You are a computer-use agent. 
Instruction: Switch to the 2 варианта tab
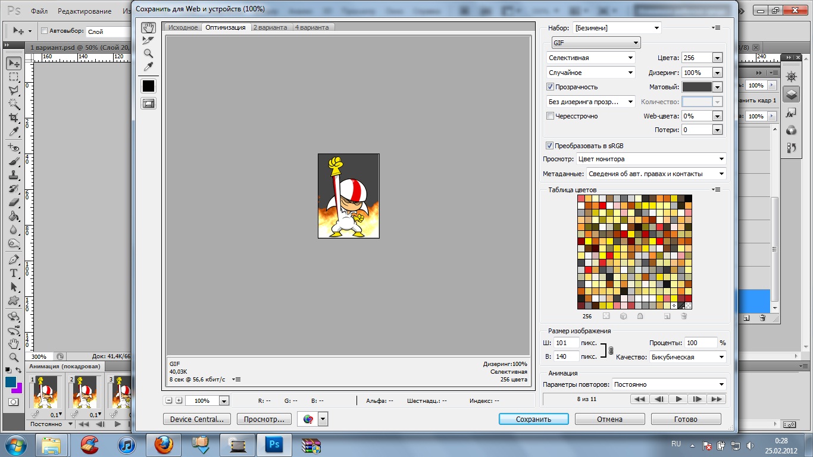click(270, 27)
